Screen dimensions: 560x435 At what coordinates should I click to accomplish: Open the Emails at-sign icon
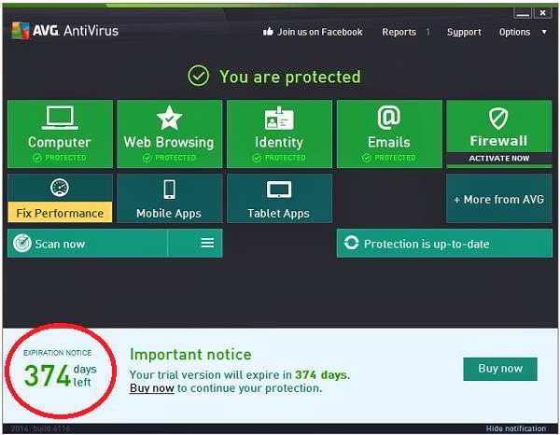click(389, 117)
